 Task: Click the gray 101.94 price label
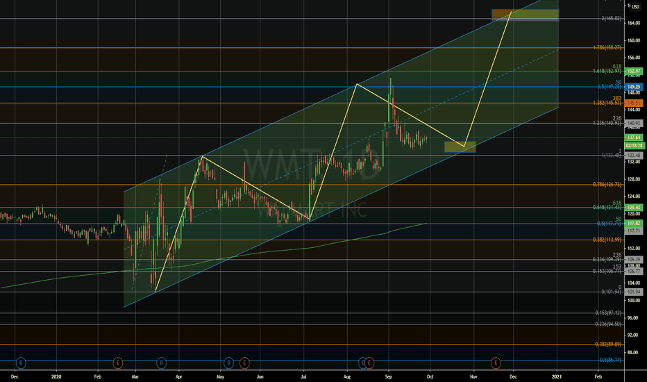pyautogui.click(x=634, y=292)
